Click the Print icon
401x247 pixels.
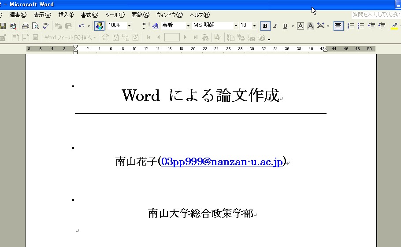point(25,26)
